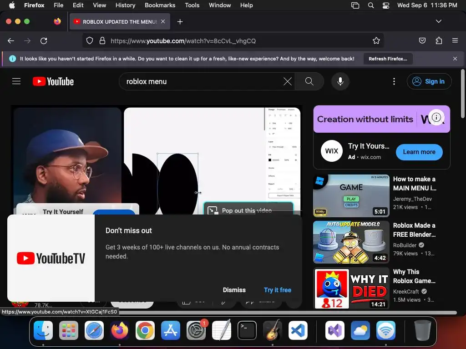Open the KreekCraft channel name
Screen dimensions: 466x349
pyautogui.click(x=405, y=291)
